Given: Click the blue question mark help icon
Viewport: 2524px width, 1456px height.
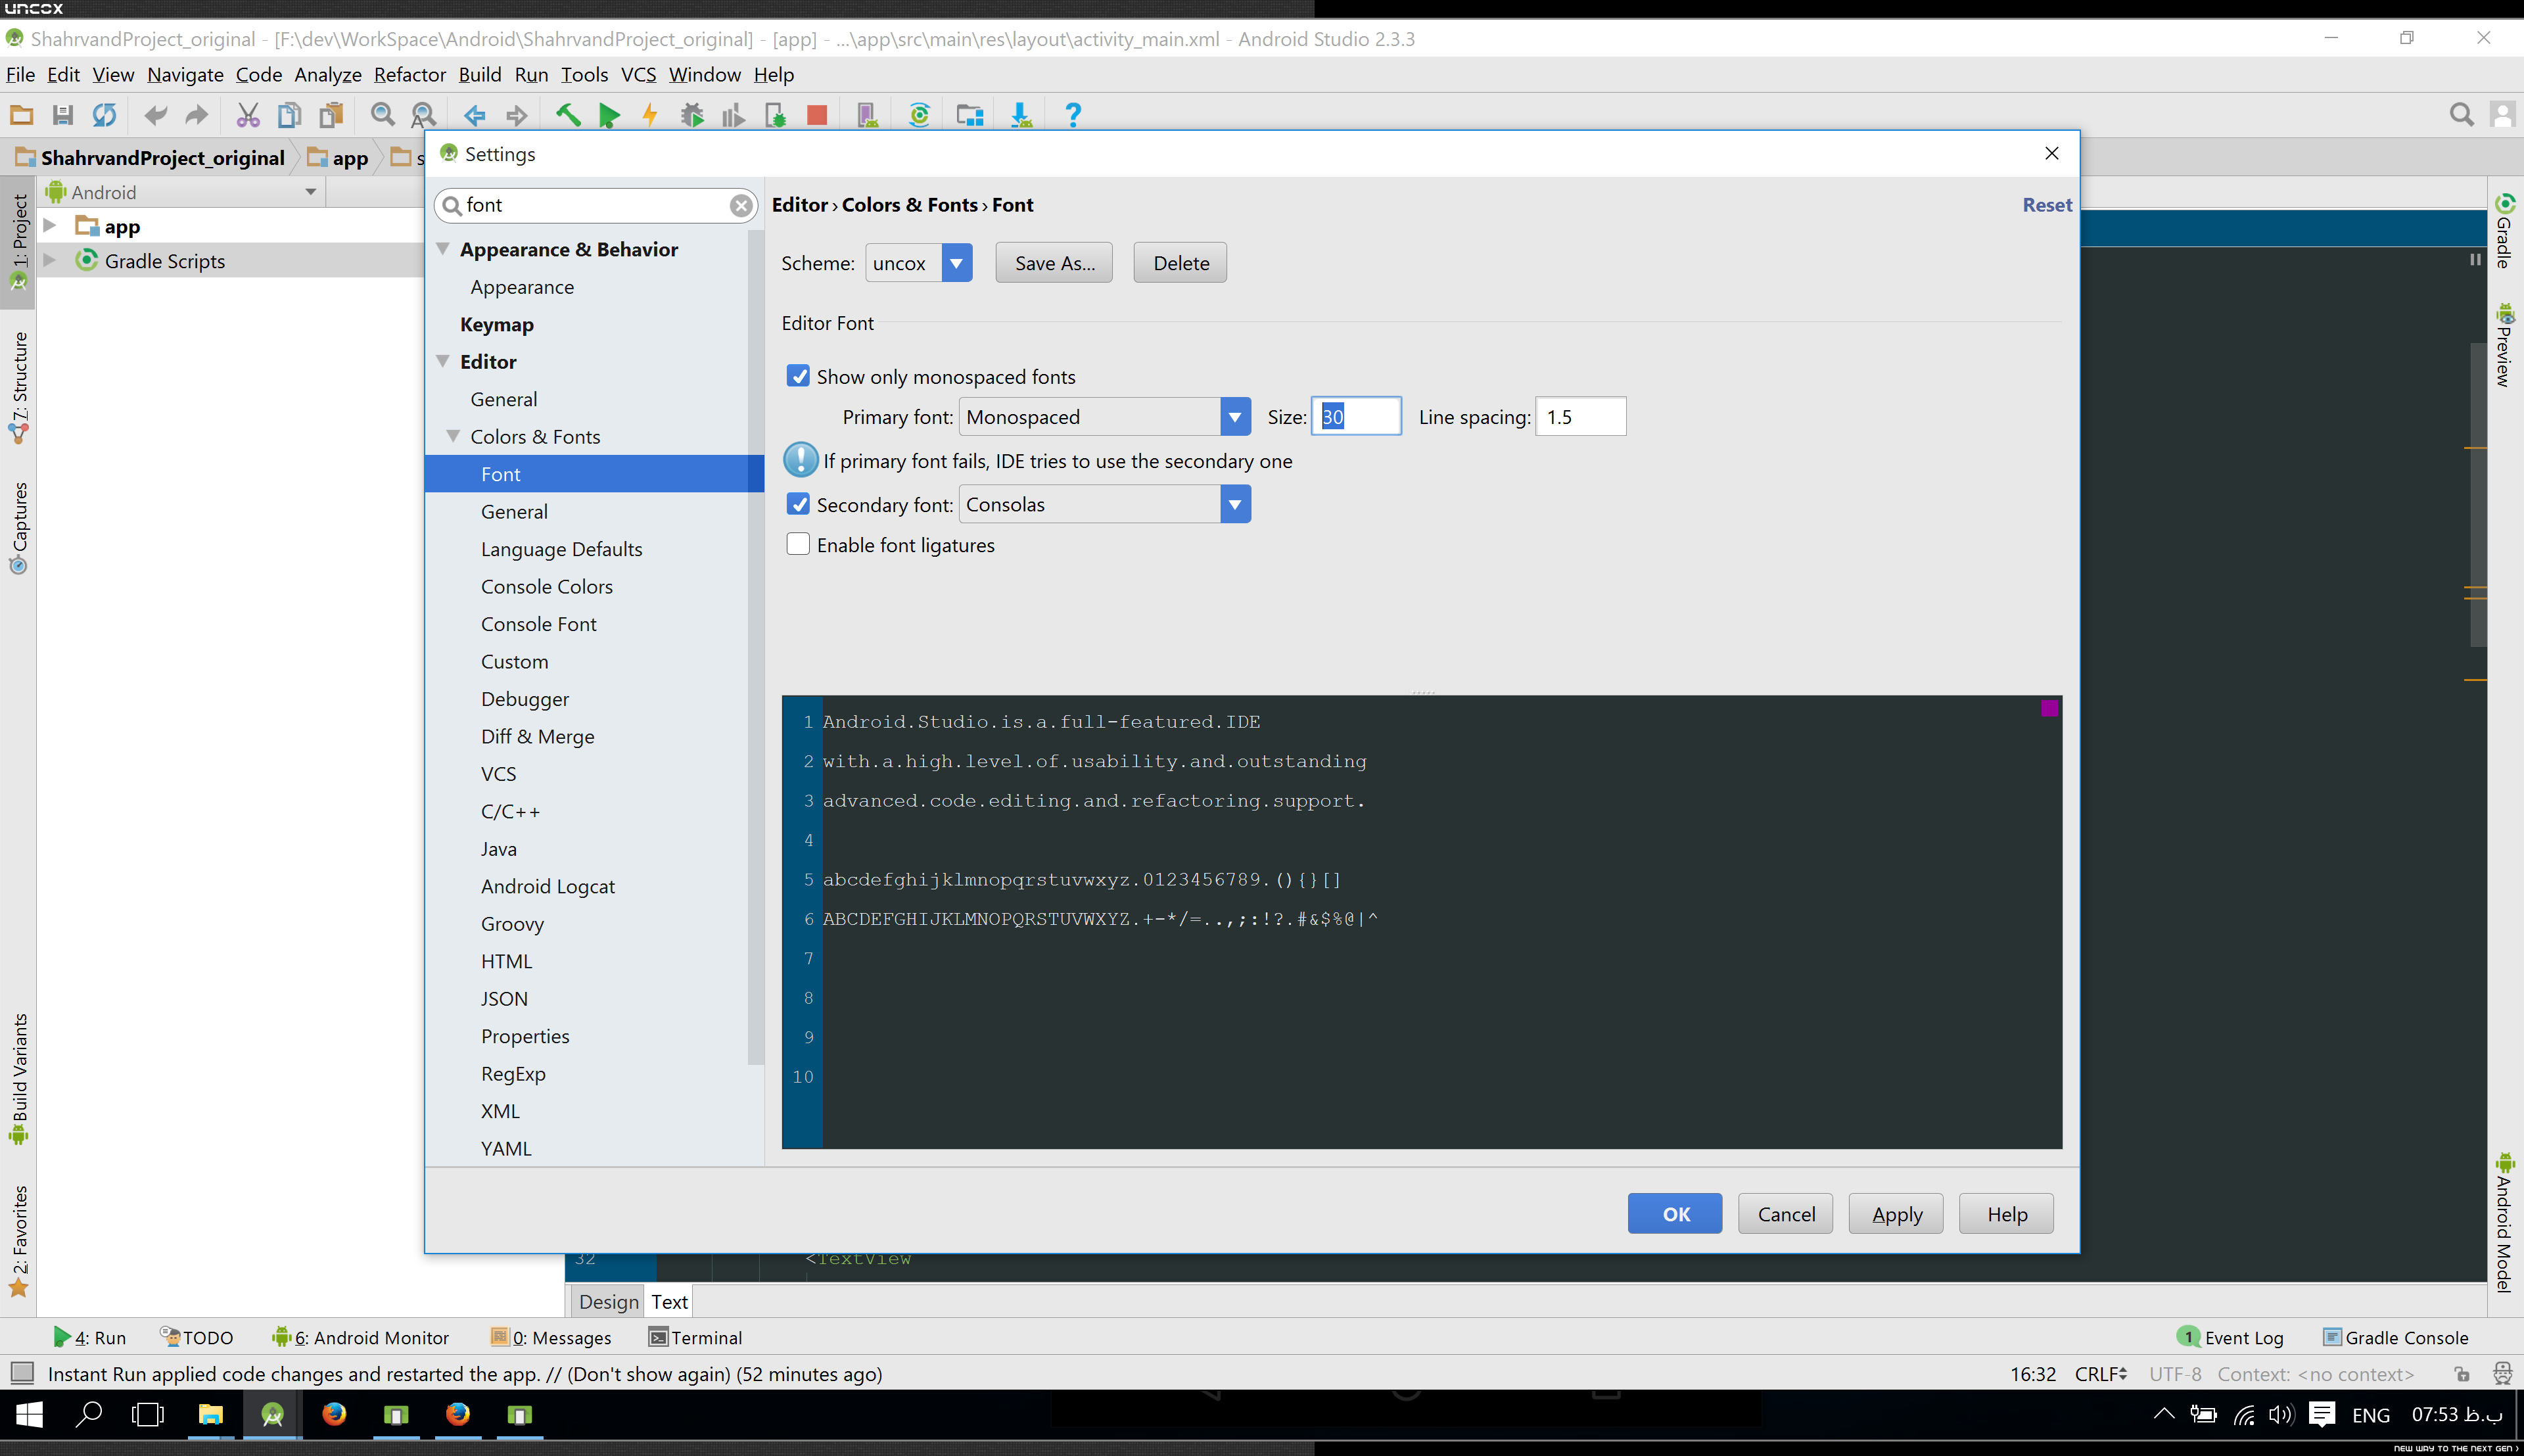Looking at the screenshot, I should 1073,115.
